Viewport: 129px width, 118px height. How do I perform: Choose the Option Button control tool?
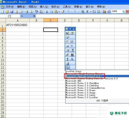tap(72, 46)
